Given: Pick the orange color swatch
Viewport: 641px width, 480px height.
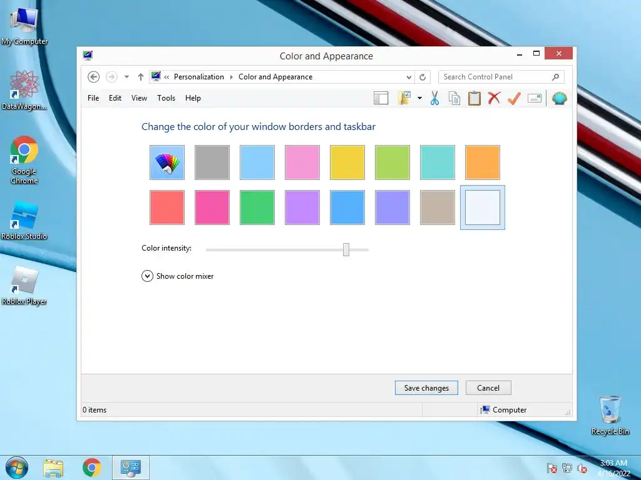Looking at the screenshot, I should [483, 162].
